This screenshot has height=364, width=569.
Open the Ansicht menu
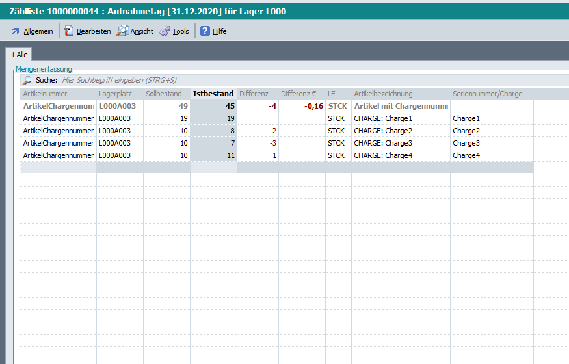point(142,31)
